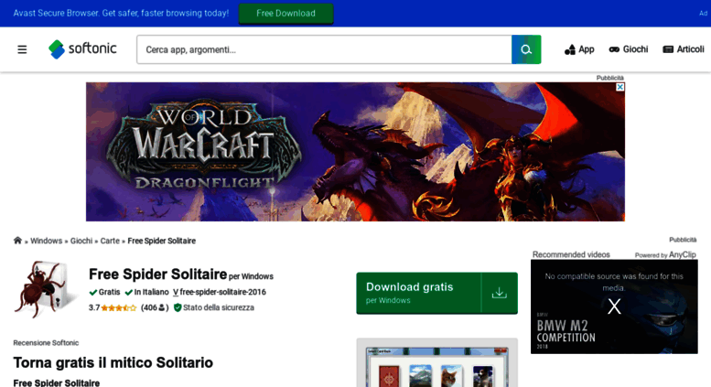Open the Articoli menu item
The width and height of the screenshot is (711, 387).
coord(684,49)
